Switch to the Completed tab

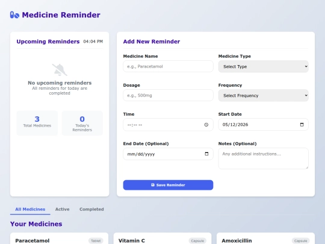click(91, 209)
